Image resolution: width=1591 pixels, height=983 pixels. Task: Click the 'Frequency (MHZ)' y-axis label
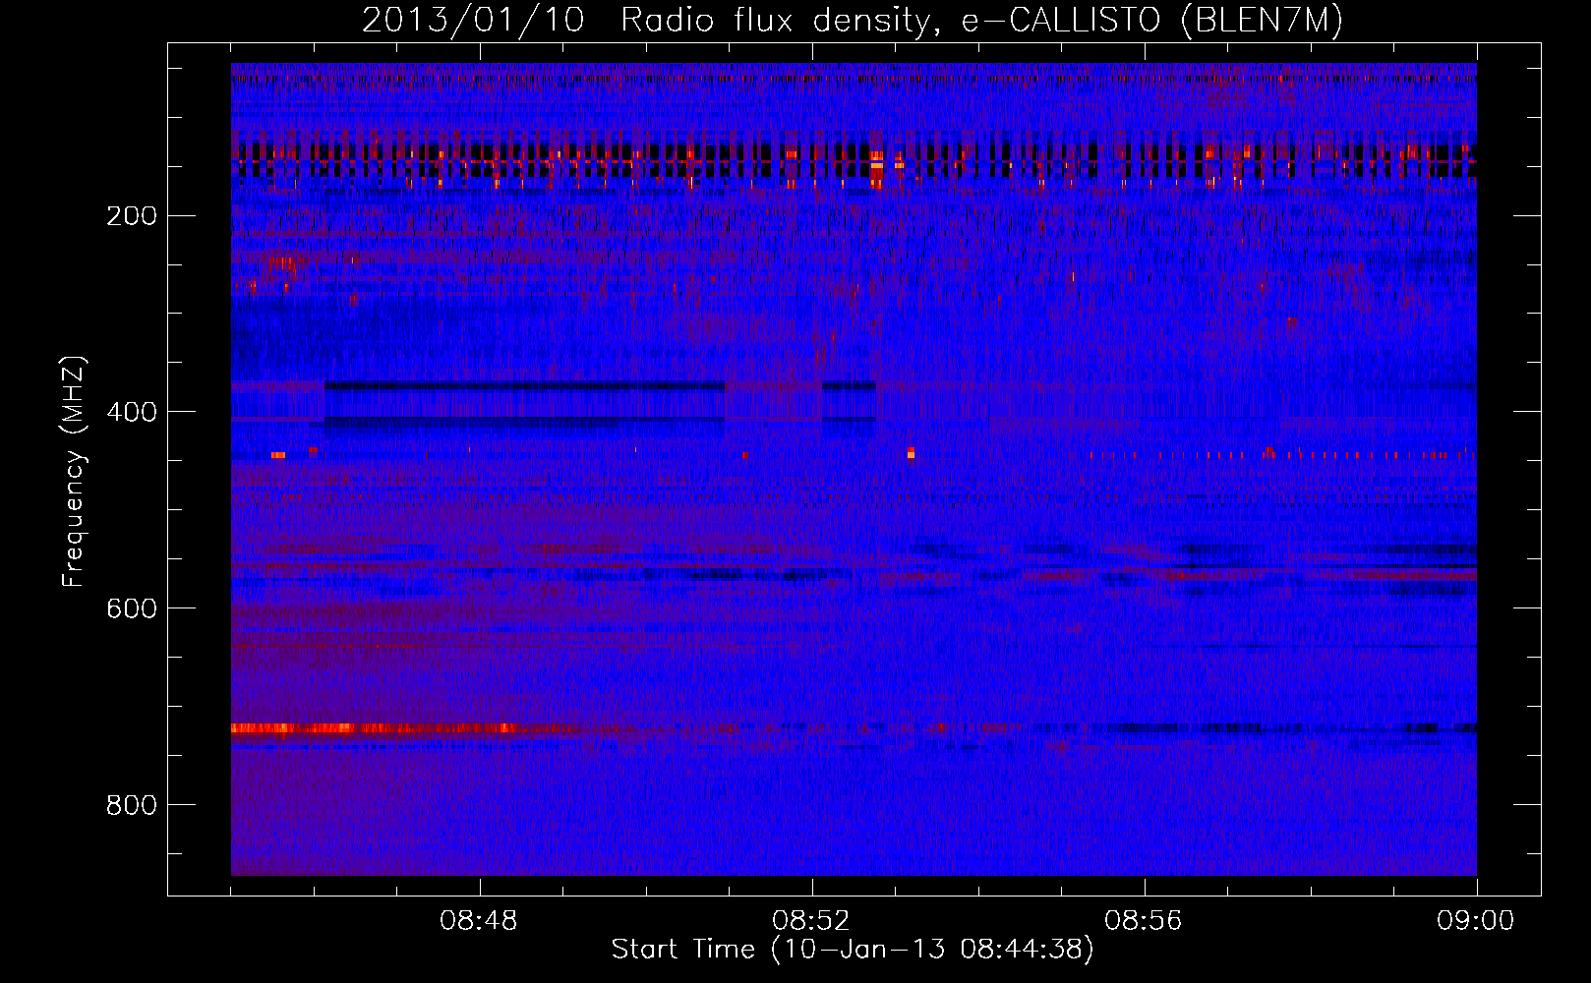[x=74, y=472]
